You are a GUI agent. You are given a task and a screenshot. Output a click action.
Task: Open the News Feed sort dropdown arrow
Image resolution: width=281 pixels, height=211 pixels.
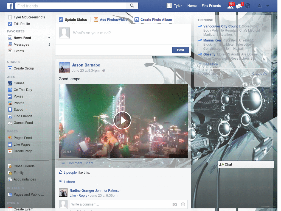[49, 38]
